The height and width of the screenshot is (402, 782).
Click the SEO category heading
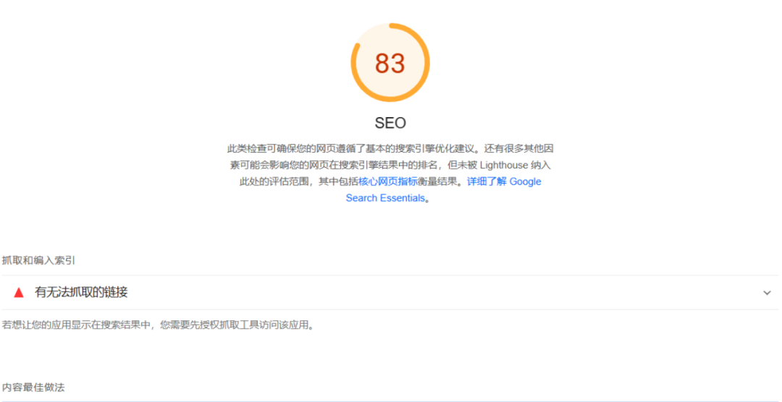390,123
